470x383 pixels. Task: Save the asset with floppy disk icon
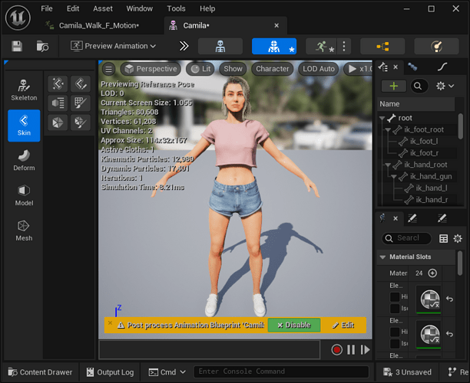[x=17, y=46]
